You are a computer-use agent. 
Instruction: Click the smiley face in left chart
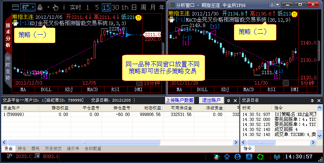(138, 17)
